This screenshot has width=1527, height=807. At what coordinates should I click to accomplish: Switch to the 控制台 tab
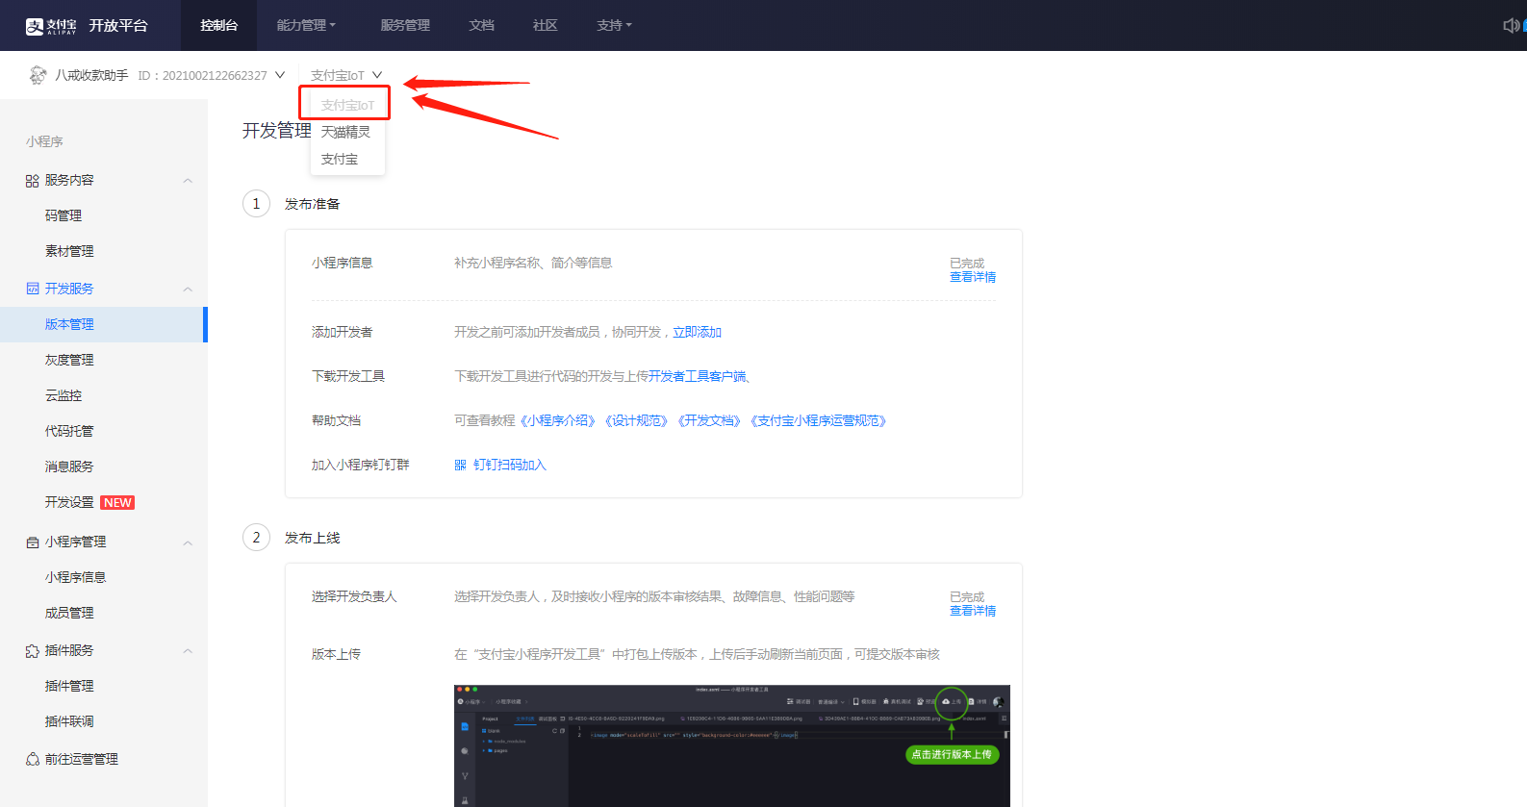218,25
